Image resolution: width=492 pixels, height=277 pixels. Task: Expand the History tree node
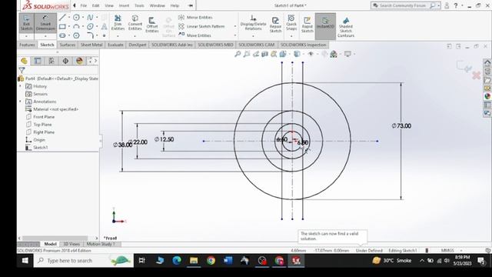click(21, 86)
